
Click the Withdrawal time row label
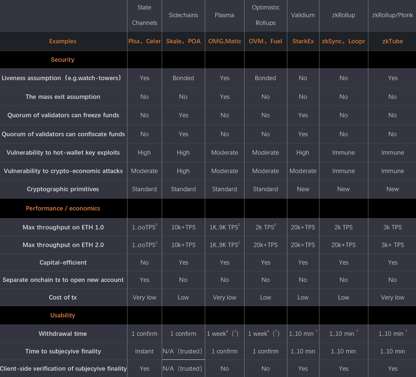(x=62, y=334)
